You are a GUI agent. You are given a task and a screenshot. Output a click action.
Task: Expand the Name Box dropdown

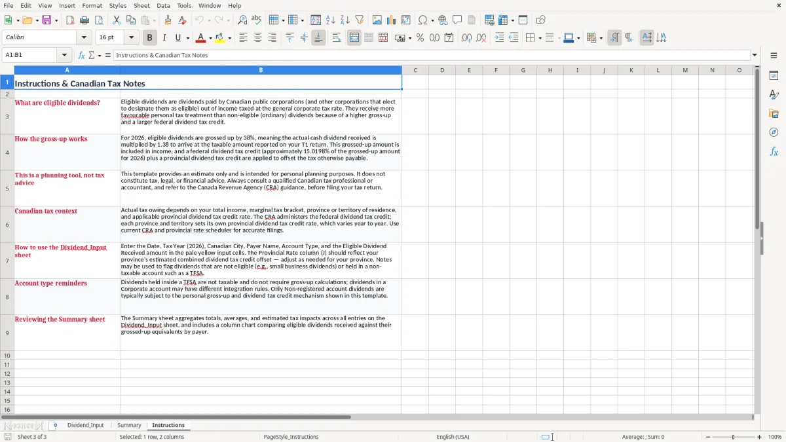tap(64, 55)
